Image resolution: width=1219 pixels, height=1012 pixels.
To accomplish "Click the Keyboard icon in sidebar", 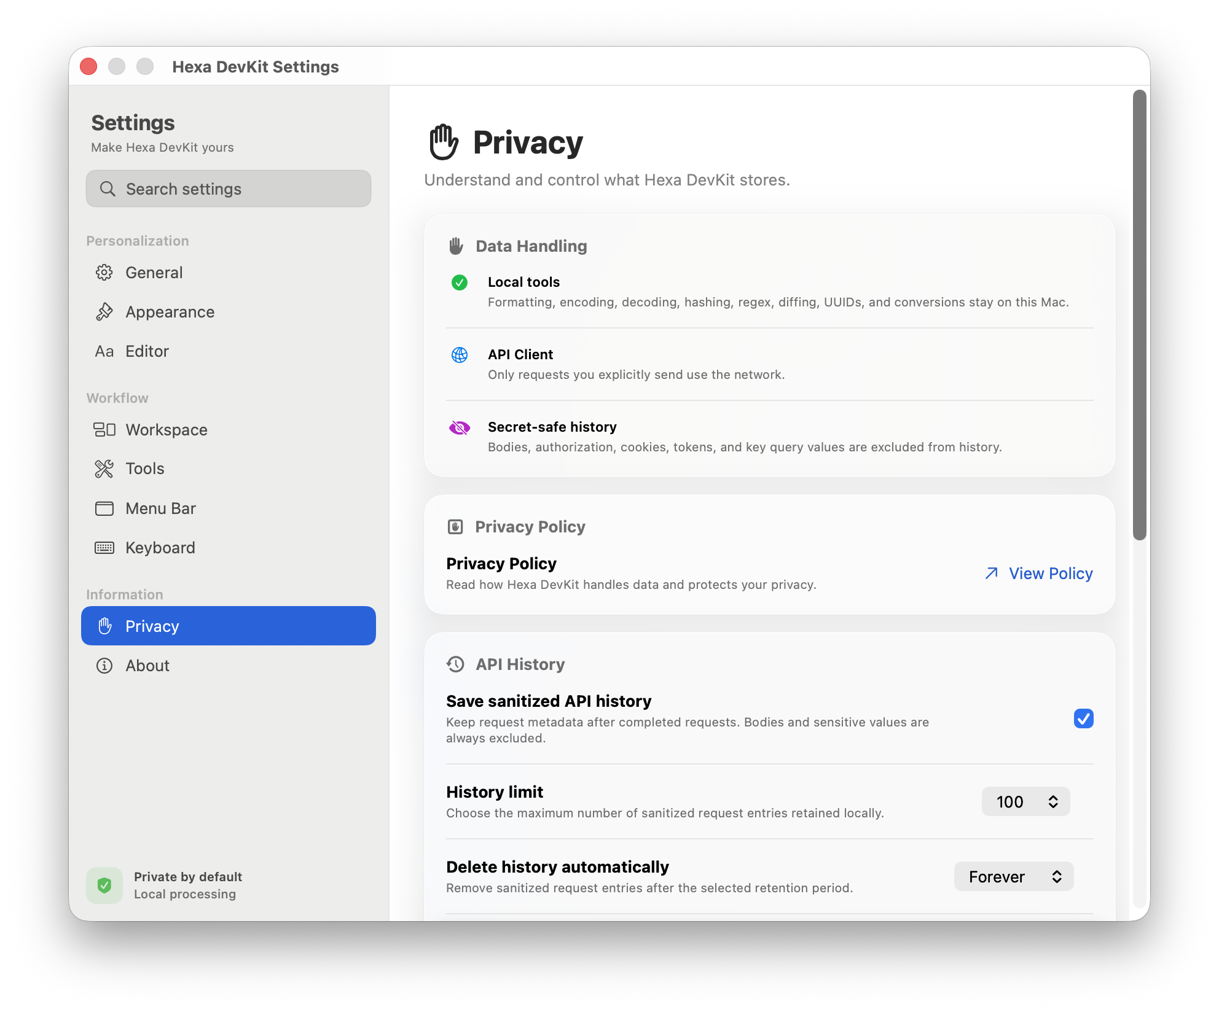I will (x=104, y=548).
